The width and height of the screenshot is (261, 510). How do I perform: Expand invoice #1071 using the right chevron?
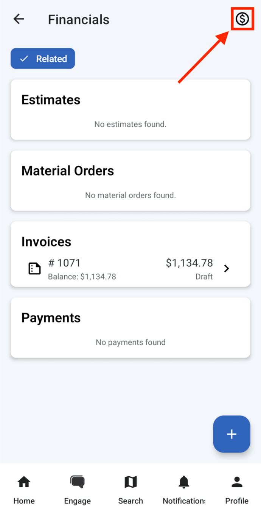[226, 268]
